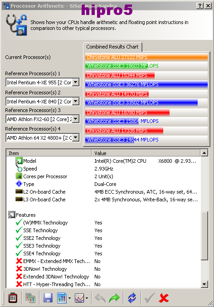Click the Whetstone iSSE3 14644 MFLOPS bar

pyautogui.click(x=110, y=140)
